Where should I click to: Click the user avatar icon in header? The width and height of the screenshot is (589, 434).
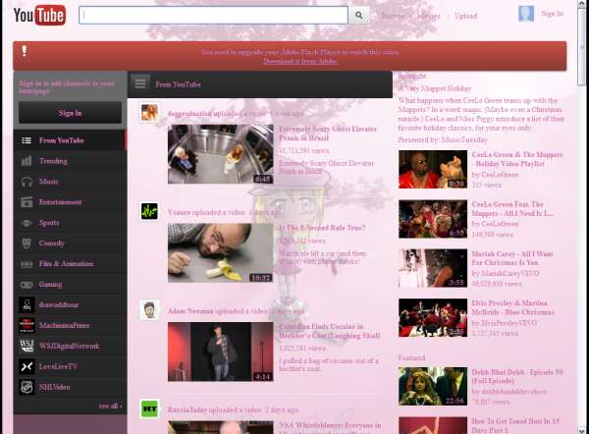pyautogui.click(x=526, y=14)
